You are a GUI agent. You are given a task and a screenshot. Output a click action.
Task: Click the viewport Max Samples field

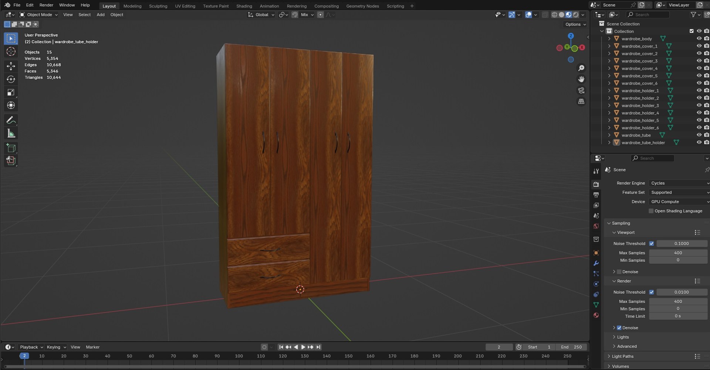coord(678,253)
